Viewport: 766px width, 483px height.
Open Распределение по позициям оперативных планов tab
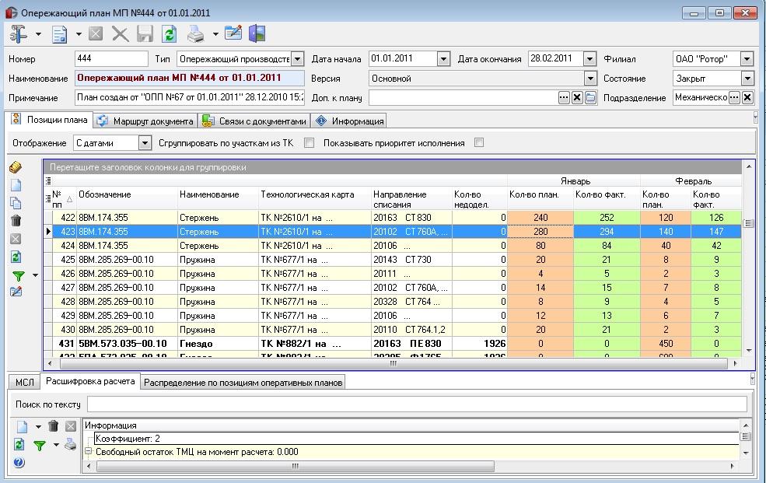pyautogui.click(x=243, y=383)
